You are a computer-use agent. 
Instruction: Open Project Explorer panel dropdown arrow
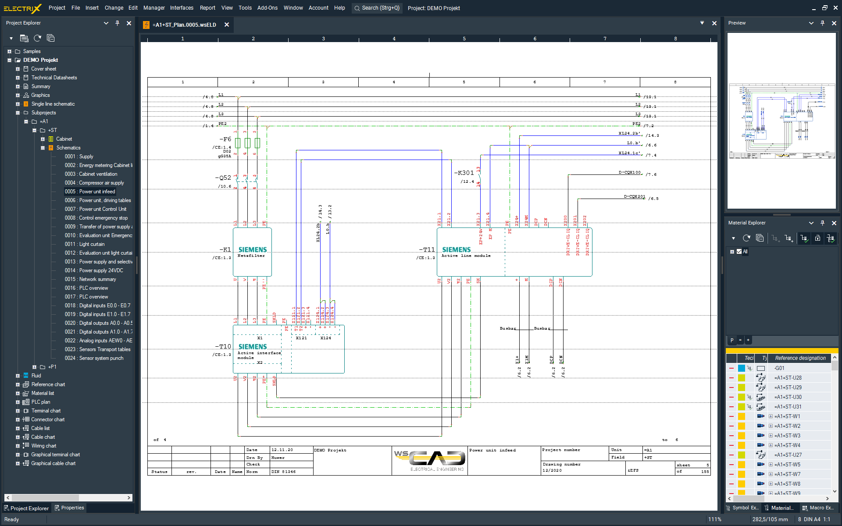click(x=106, y=23)
